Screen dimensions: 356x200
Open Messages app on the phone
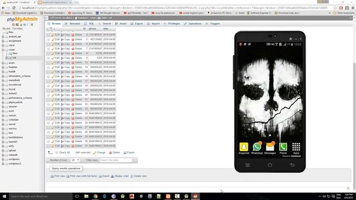270,147
